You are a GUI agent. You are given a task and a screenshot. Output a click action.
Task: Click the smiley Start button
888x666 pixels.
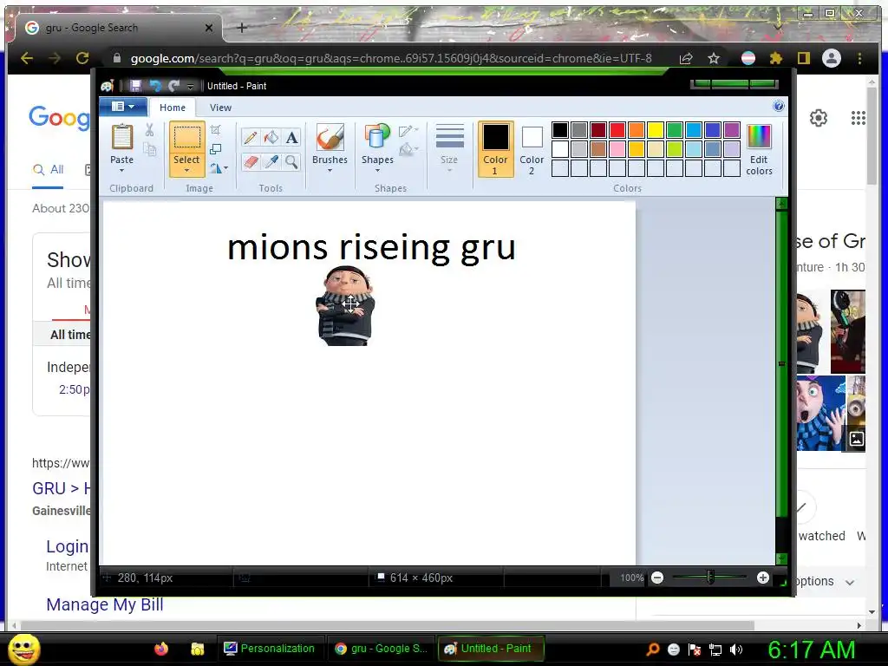[x=23, y=649]
